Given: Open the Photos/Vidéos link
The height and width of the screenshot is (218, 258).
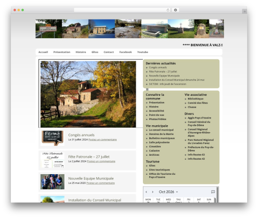Looking at the screenshot, I should 157,119.
